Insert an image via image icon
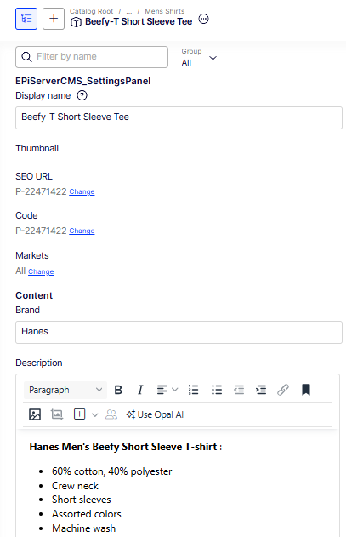The image size is (346, 537). (x=35, y=414)
